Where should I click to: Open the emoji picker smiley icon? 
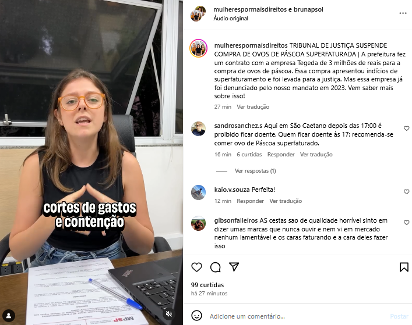[x=196, y=316]
